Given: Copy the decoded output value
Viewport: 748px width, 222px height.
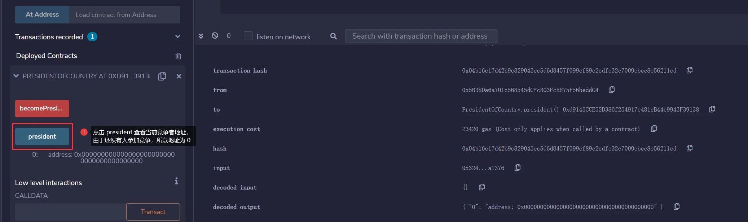Looking at the screenshot, I should coord(676,206).
